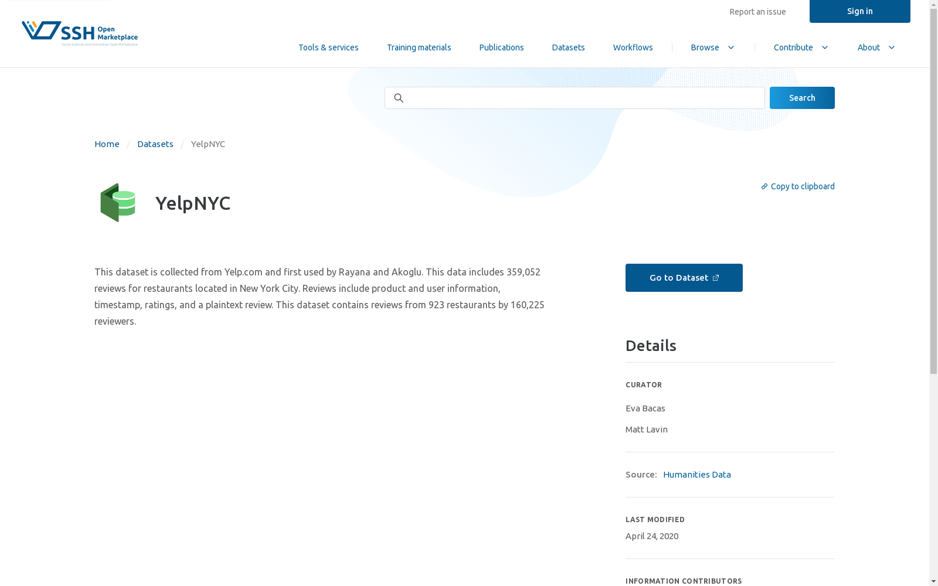938x586 pixels.
Task: Expand the Browse menu chevron
Action: [x=731, y=47]
